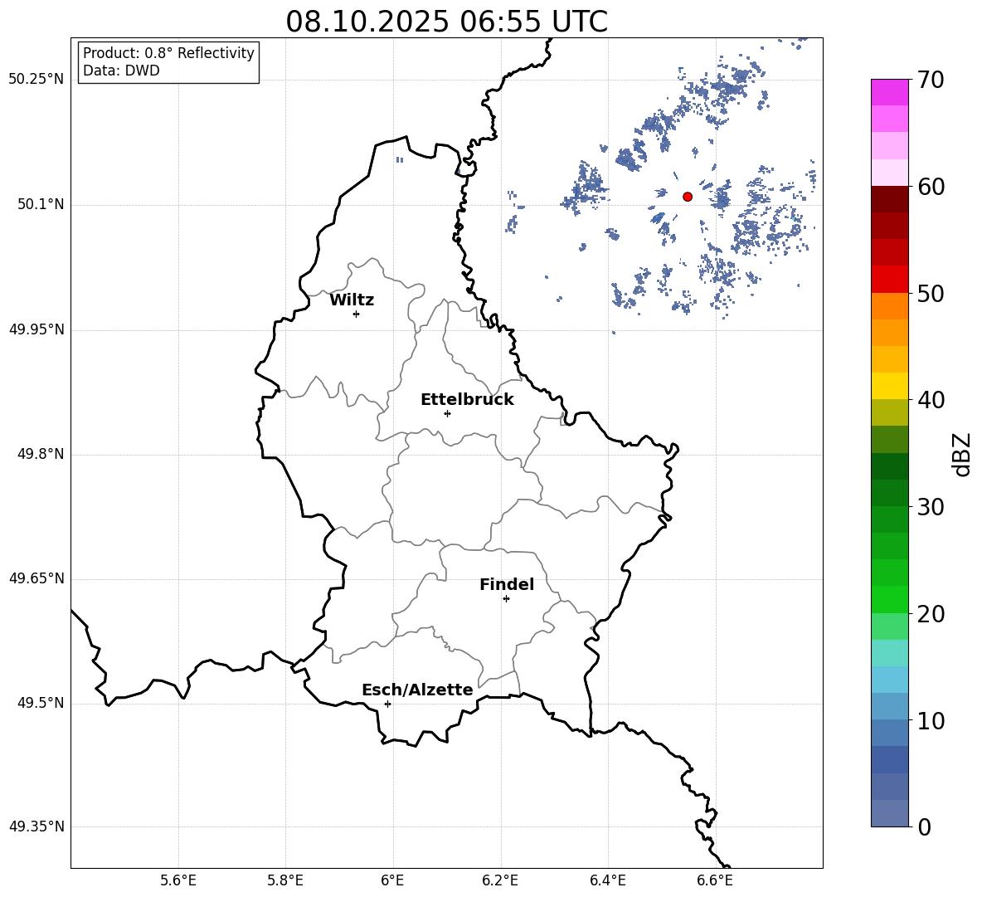This screenshot has height=897, width=982.
Task: Click the Ettelbruck station cross marker
Action: tap(447, 413)
